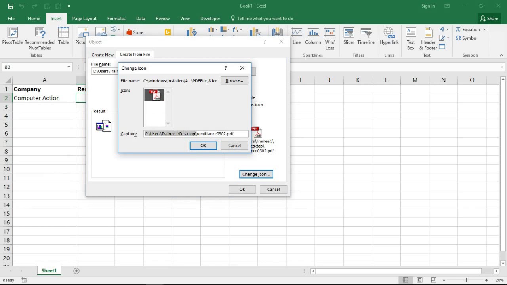Click the Slicer filter icon
Image resolution: width=507 pixels, height=285 pixels.
[x=349, y=36]
